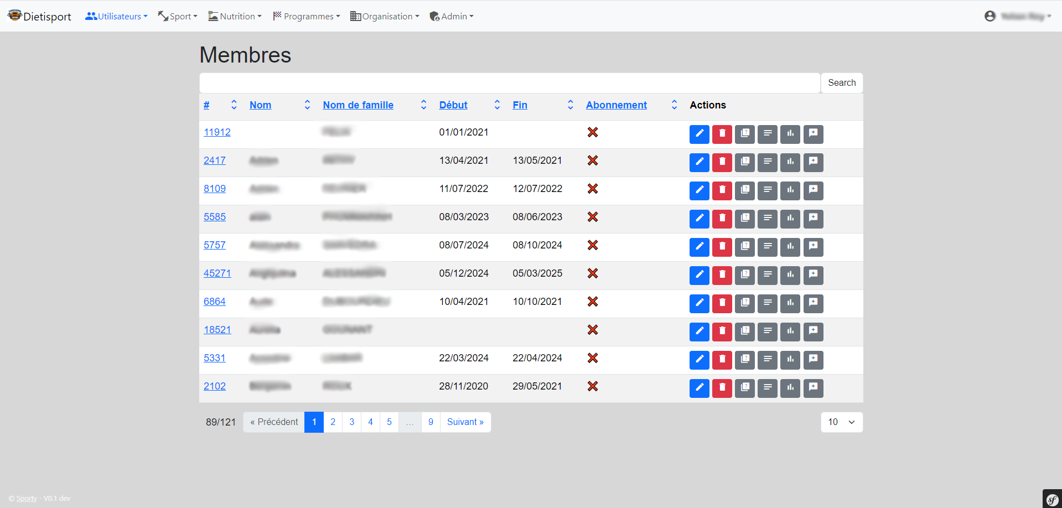This screenshot has height=508, width=1062.
Task: Expand the Nutrition dropdown
Action: pos(235,16)
